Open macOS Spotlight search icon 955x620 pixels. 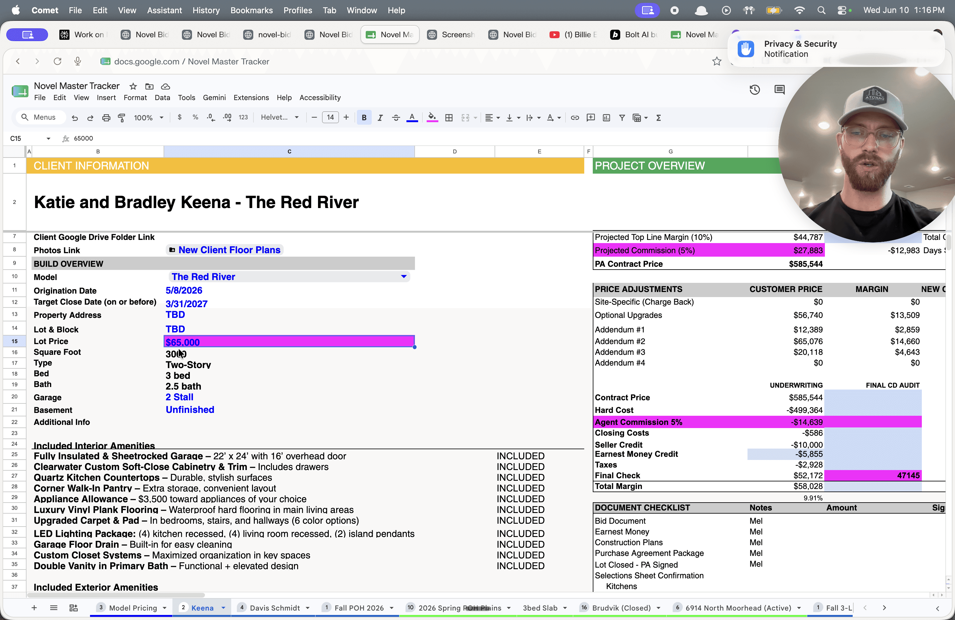tap(821, 10)
